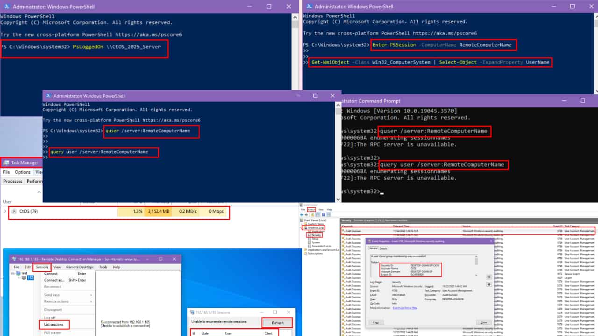Open the Tools menu in RDCMan

[103, 267]
